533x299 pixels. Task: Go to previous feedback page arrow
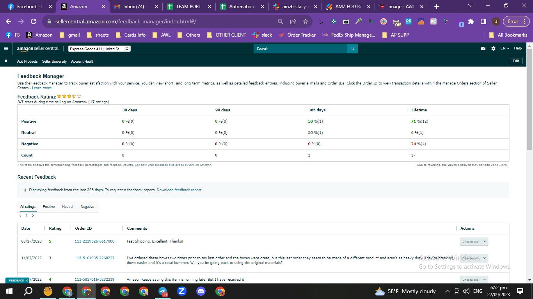[x=20, y=216]
